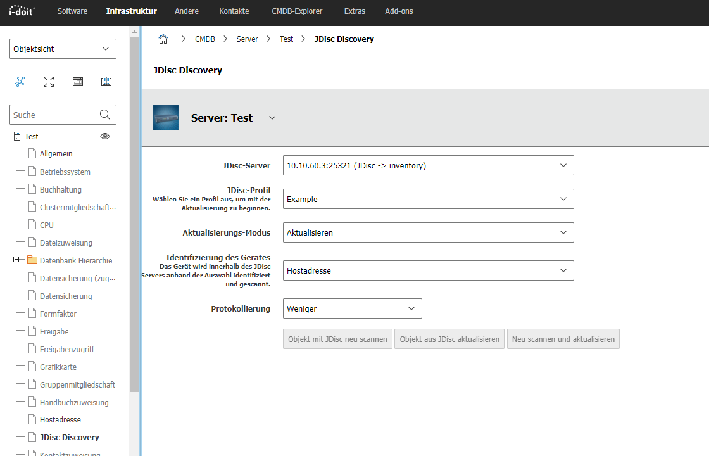Open the Hostadresse category
Viewport: 709px width, 456px height.
coord(60,420)
